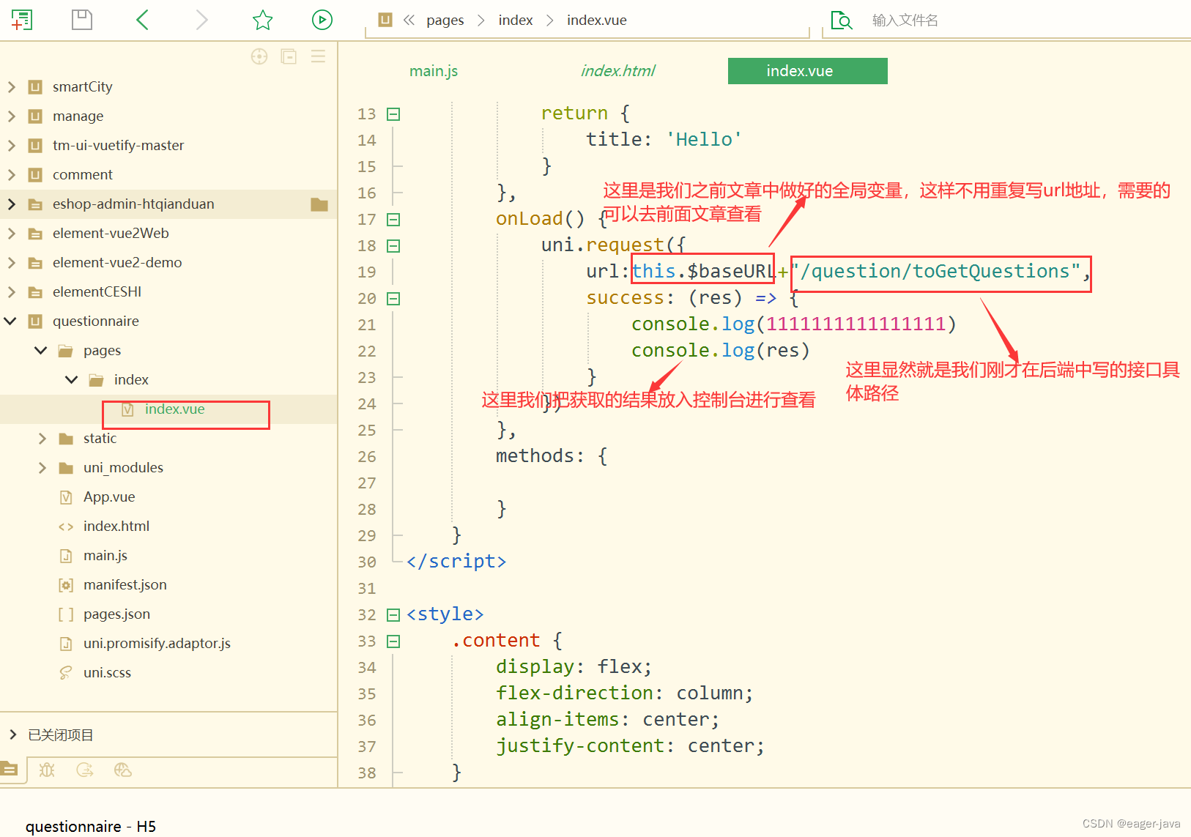The image size is (1191, 837).
Task: Fold the success callback at line 20
Action: point(393,299)
